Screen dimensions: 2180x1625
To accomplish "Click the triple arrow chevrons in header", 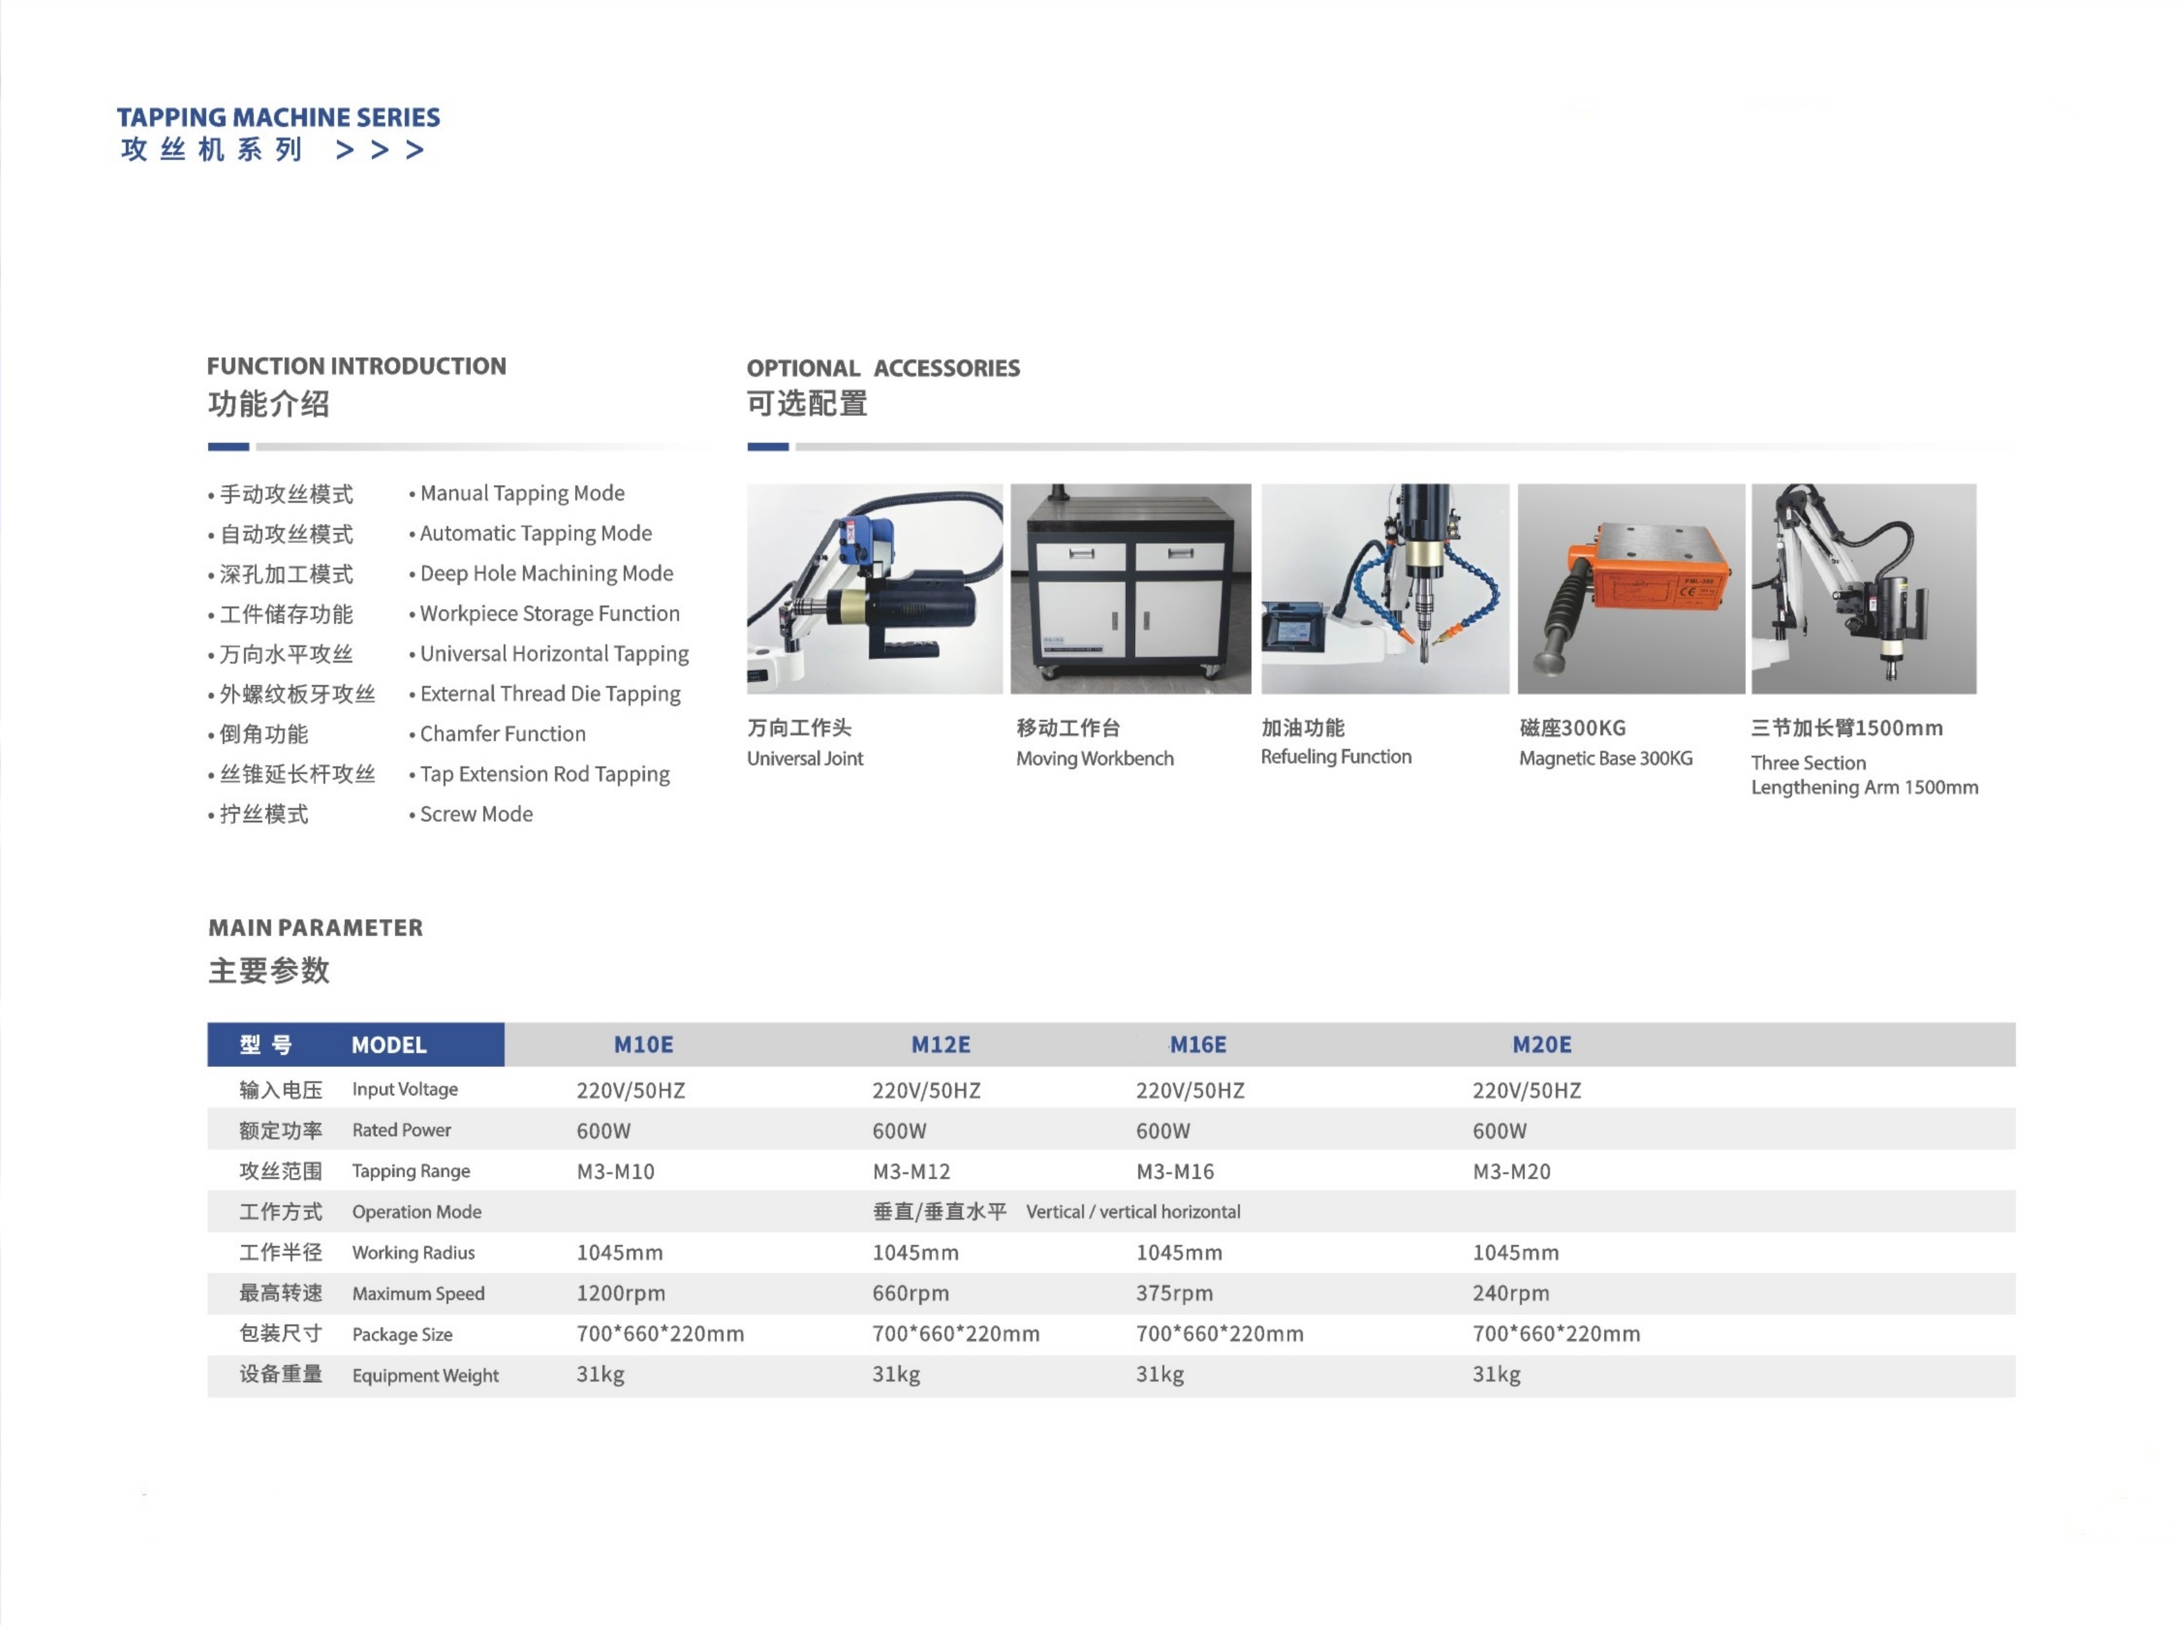I will 380,150.
